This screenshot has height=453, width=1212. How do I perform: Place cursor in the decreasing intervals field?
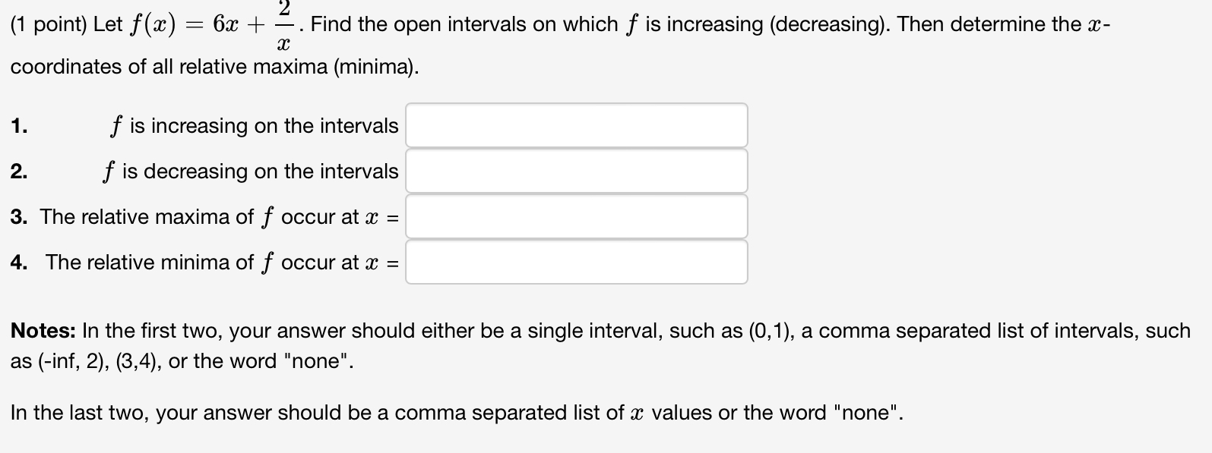tap(576, 171)
